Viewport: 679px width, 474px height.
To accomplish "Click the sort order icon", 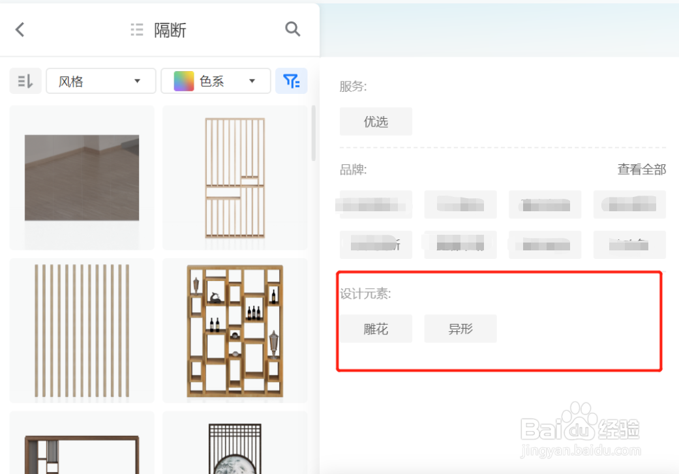I will coord(25,81).
